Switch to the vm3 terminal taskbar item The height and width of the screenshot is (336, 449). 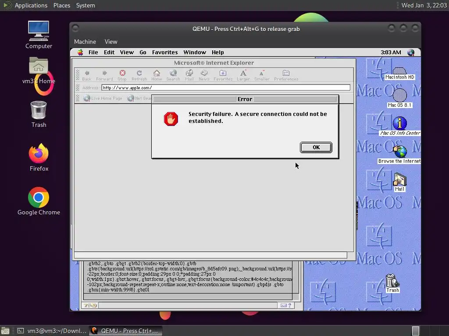click(x=51, y=331)
